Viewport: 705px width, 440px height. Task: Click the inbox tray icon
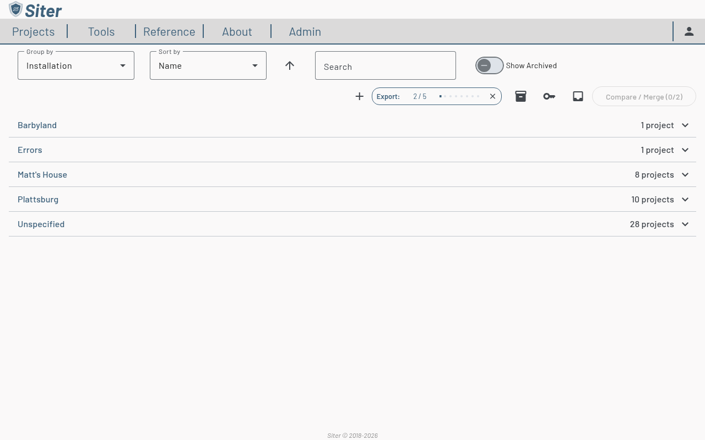pyautogui.click(x=578, y=96)
